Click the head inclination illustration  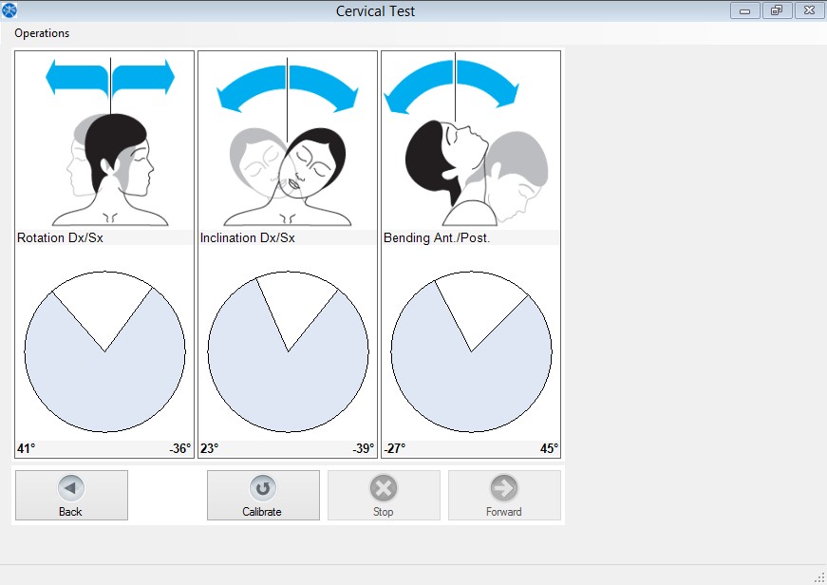point(288,141)
